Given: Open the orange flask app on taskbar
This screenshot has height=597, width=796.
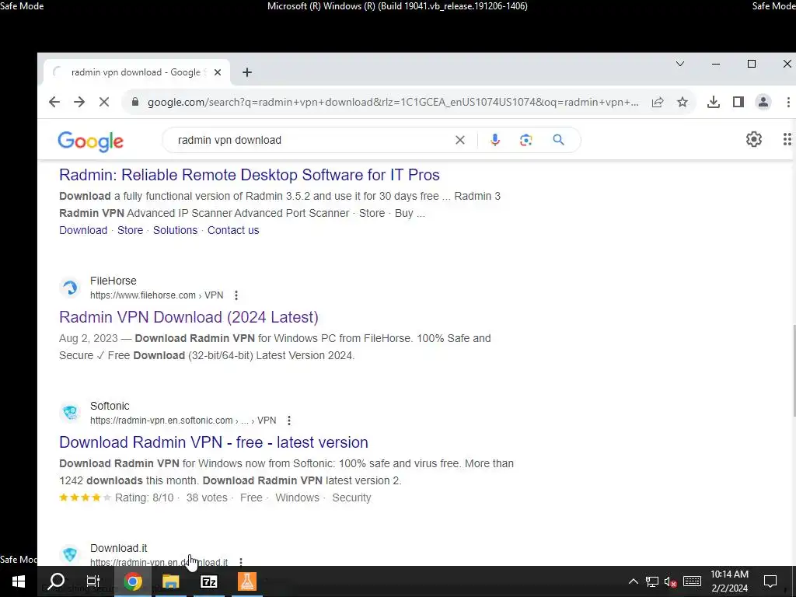Looking at the screenshot, I should (x=247, y=581).
